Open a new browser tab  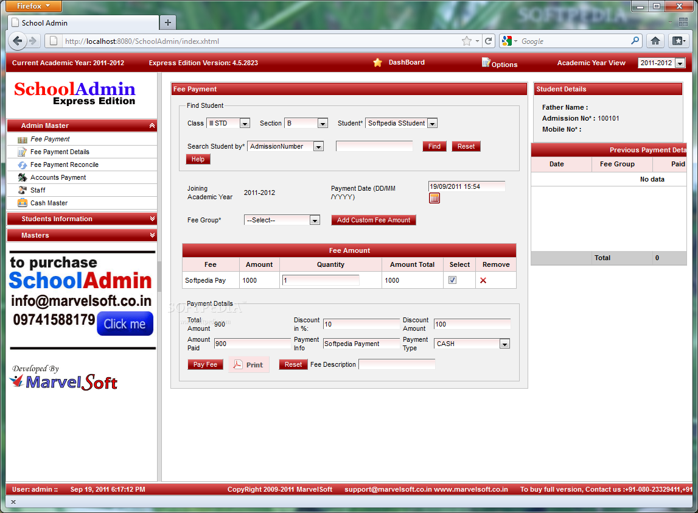click(168, 23)
